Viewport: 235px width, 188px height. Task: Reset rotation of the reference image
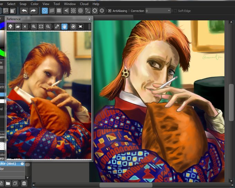[73, 27]
